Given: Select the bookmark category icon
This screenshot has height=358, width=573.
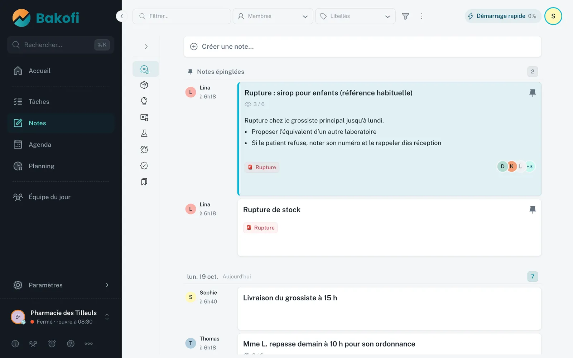Looking at the screenshot, I should coord(144,182).
